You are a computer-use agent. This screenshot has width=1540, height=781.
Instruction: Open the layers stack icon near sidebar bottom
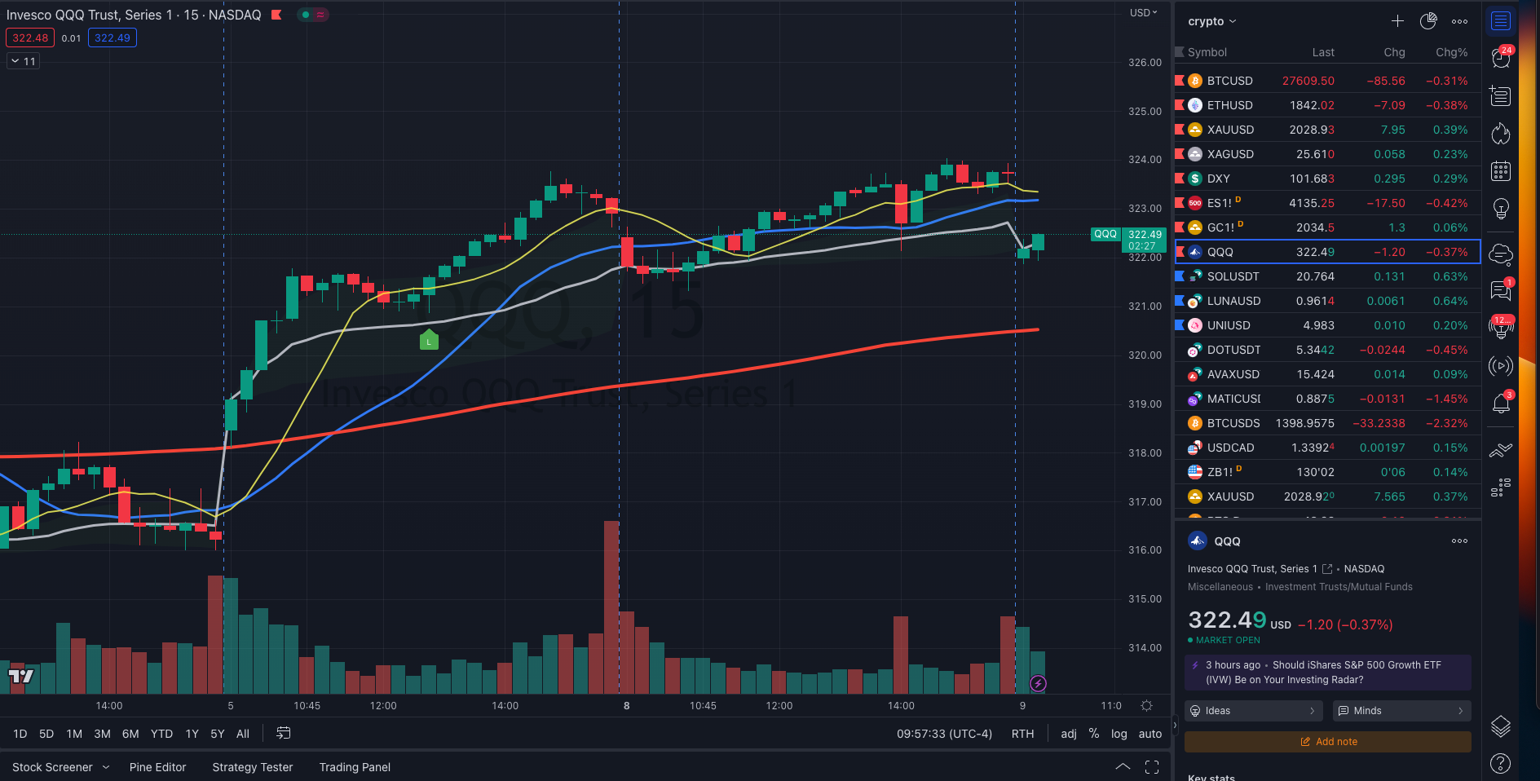pyautogui.click(x=1501, y=726)
